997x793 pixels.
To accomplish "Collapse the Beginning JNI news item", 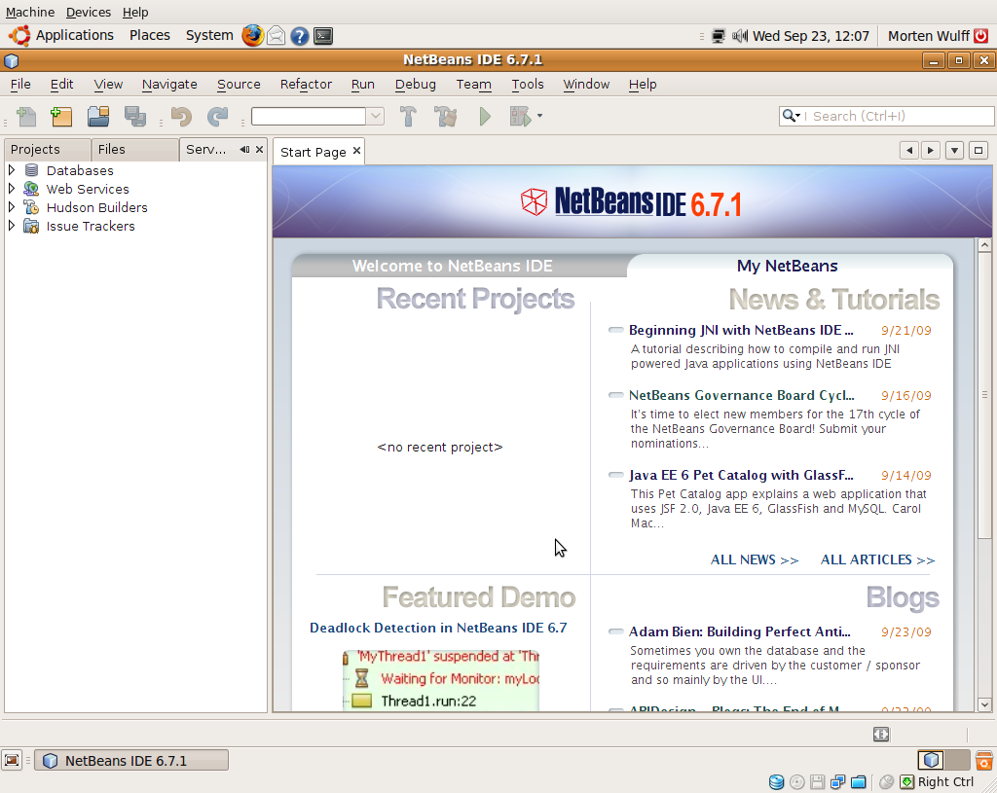I will tap(615, 330).
